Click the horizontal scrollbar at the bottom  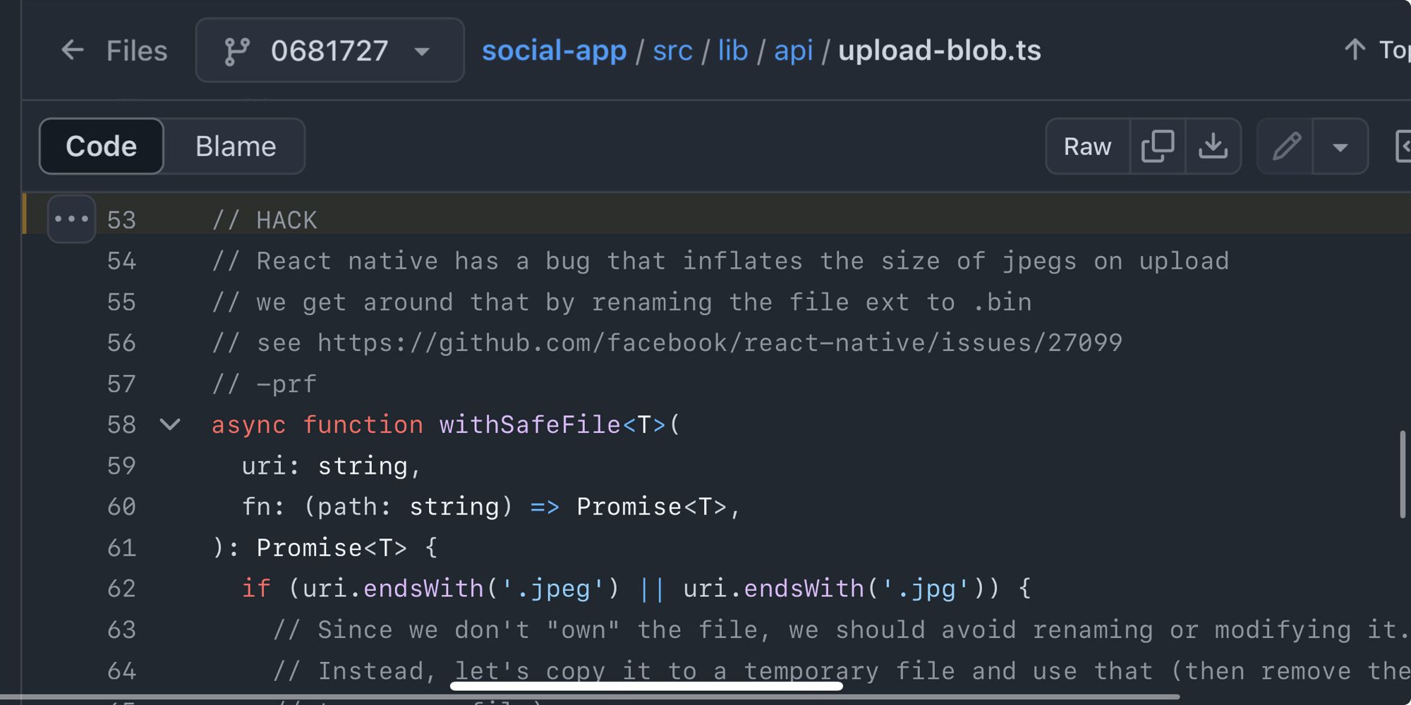[x=590, y=697]
